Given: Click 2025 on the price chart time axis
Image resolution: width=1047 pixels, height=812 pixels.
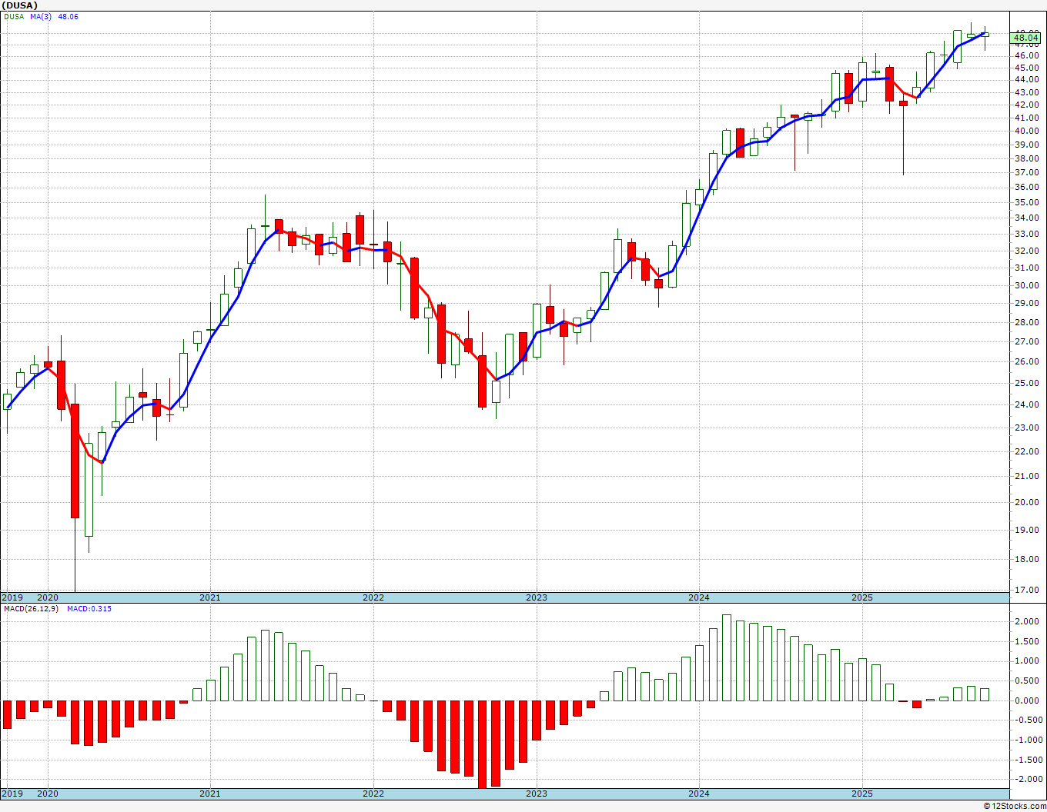Looking at the screenshot, I should (x=862, y=597).
